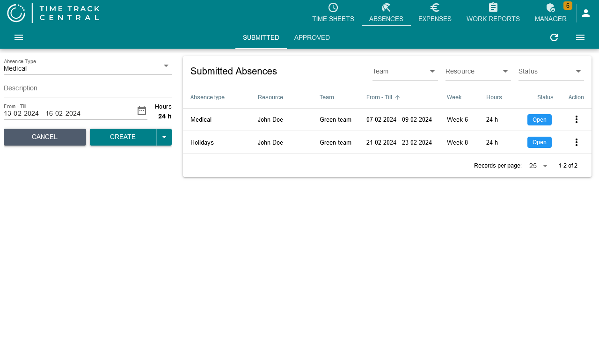Image resolution: width=599 pixels, height=337 pixels.
Task: Click the 1-2 of 2 pagination text
Action: click(568, 166)
